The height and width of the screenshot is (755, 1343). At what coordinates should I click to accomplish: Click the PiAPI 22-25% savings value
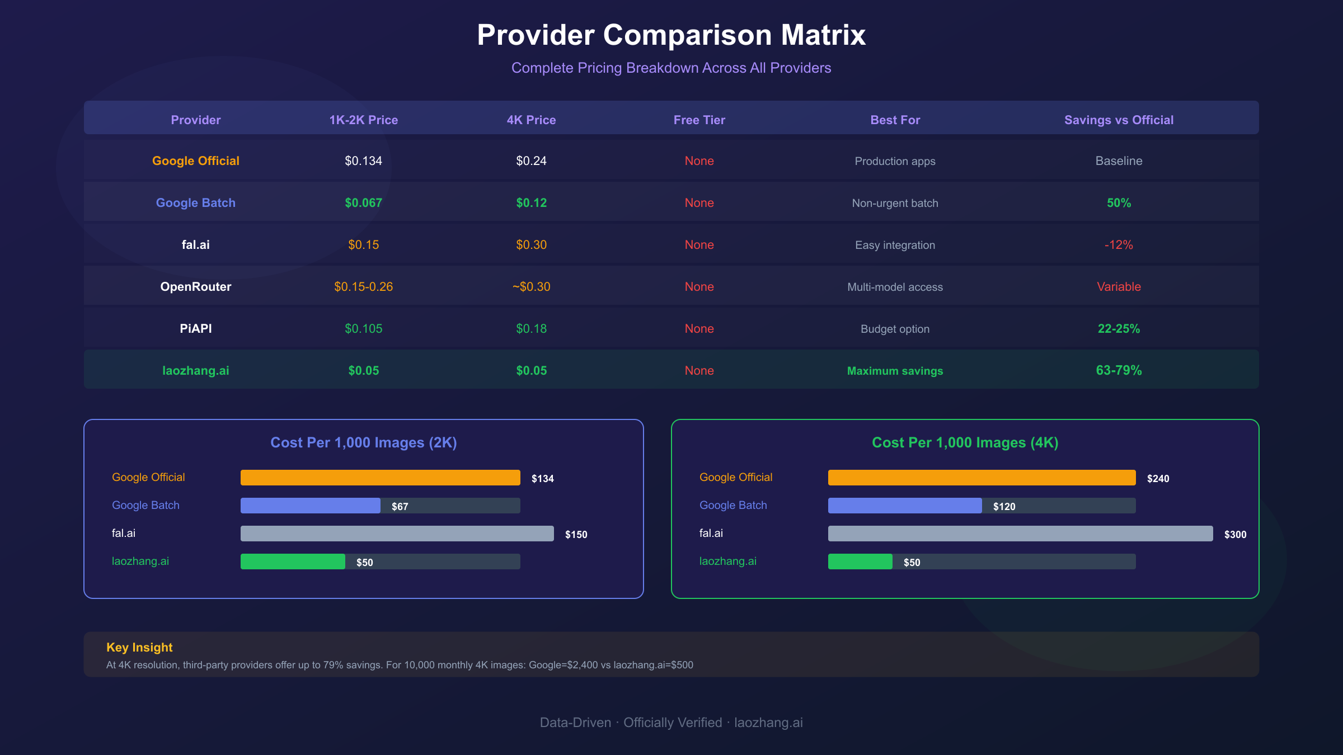[x=1119, y=329]
